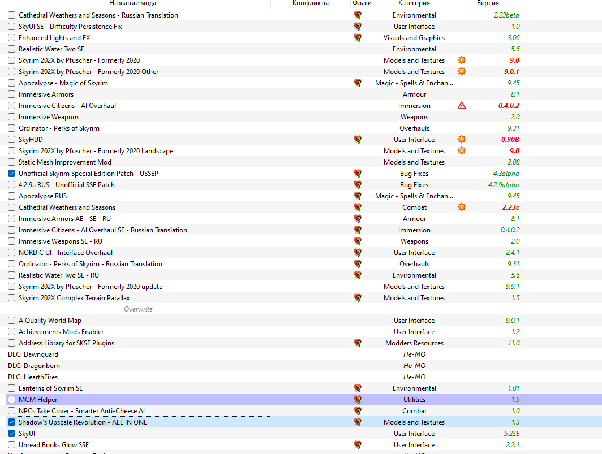Sort mods by the Категория column header

click(414, 3)
